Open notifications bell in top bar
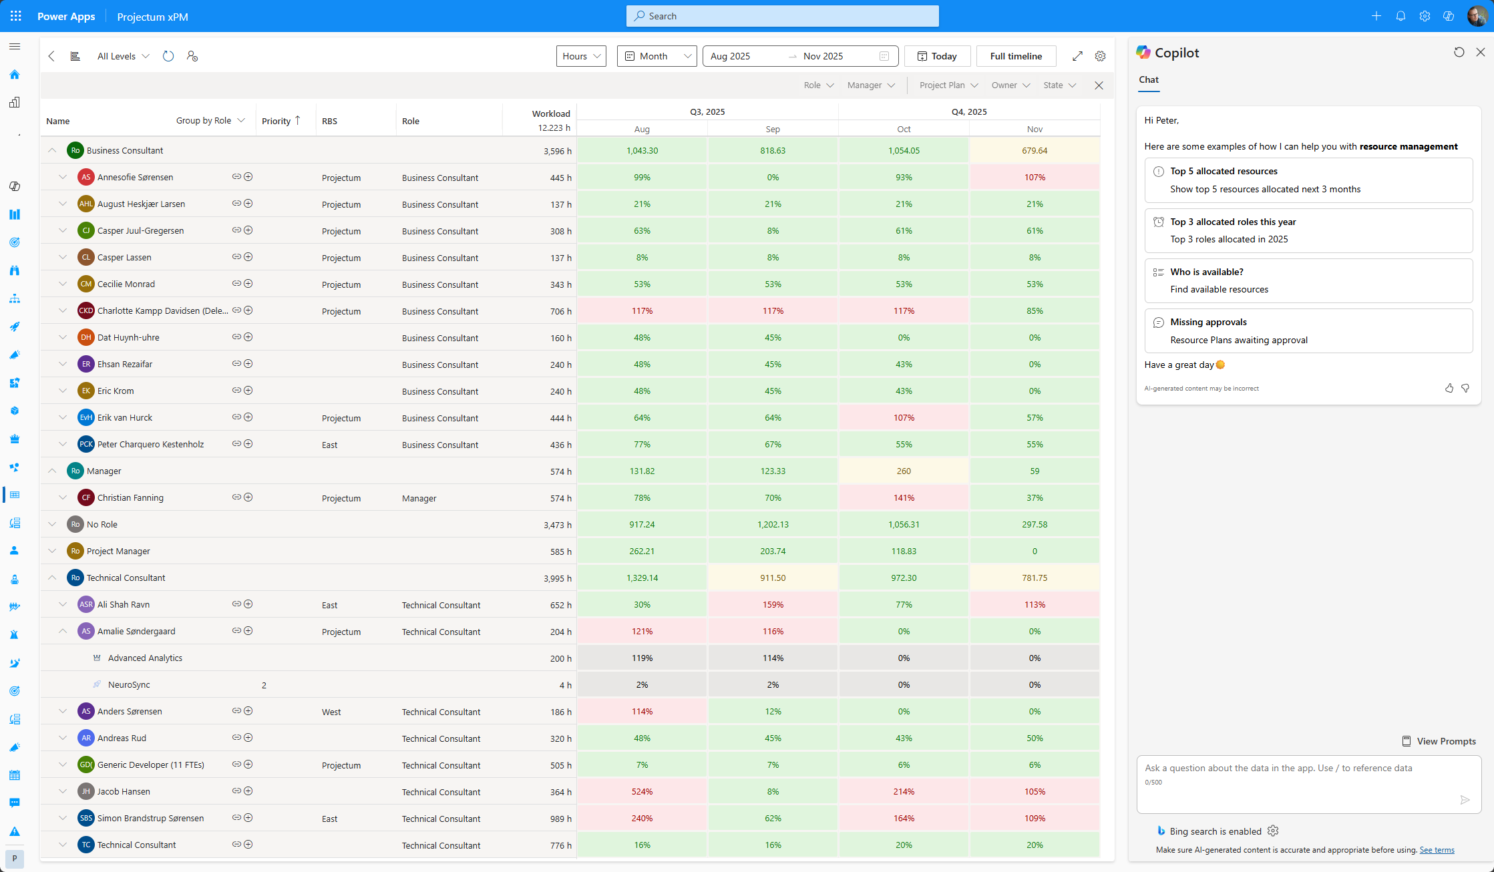Screen dimensions: 1494x872 pyautogui.click(x=1400, y=16)
